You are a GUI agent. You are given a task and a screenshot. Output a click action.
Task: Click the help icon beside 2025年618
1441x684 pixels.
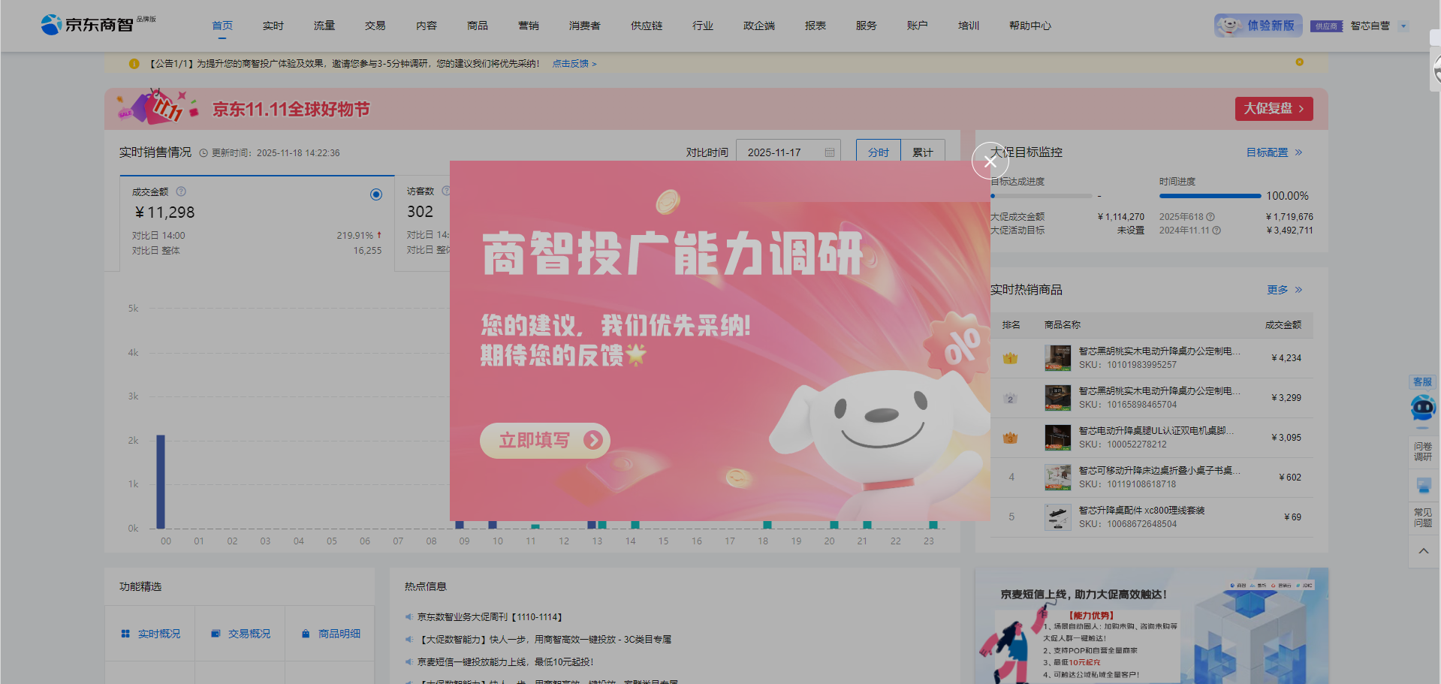tap(1210, 217)
